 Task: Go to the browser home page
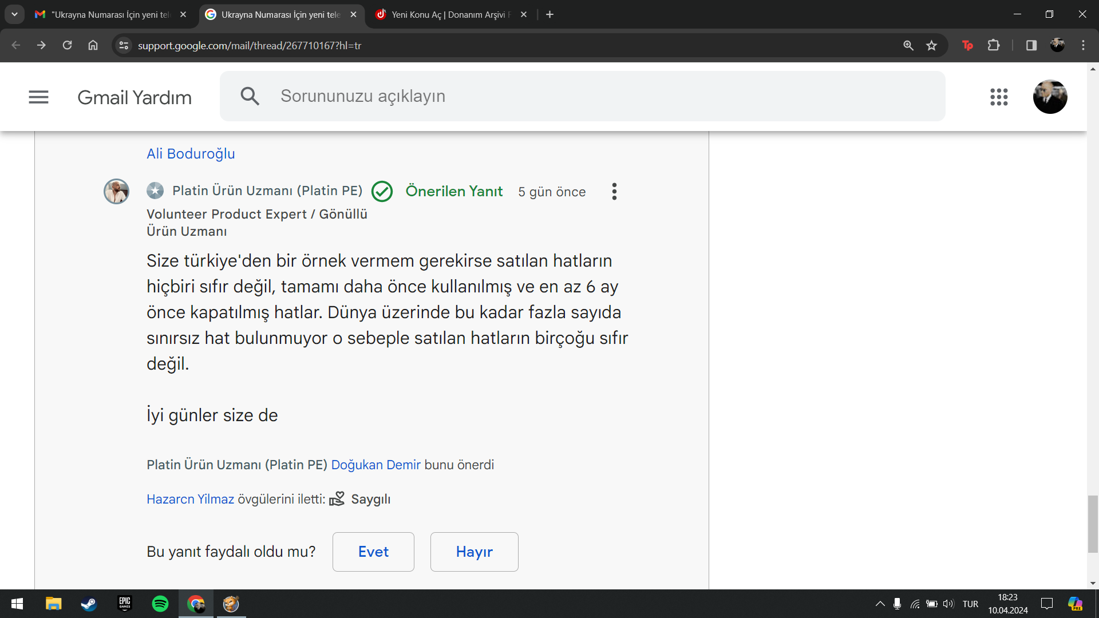click(x=93, y=45)
